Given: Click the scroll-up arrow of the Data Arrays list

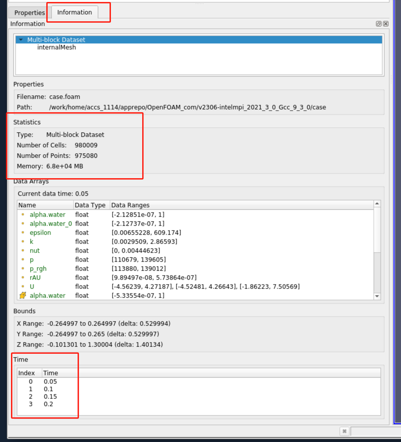Looking at the screenshot, I should 377,204.
